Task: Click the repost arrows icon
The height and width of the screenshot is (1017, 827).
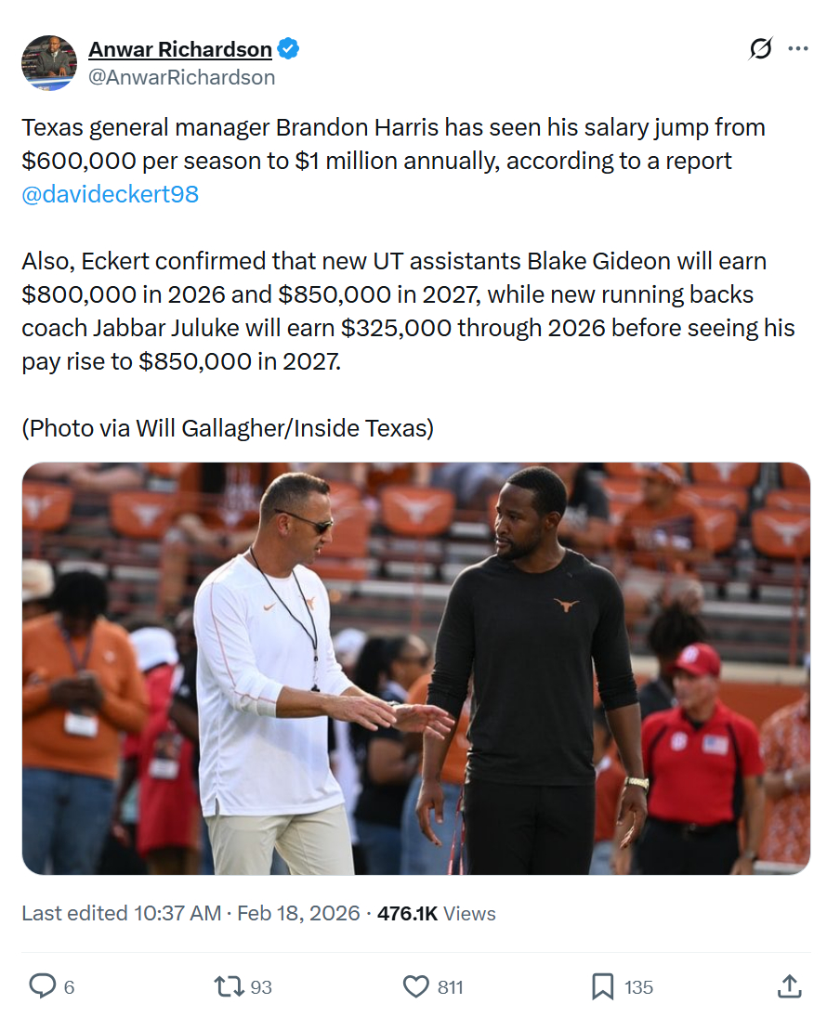Action: click(230, 986)
